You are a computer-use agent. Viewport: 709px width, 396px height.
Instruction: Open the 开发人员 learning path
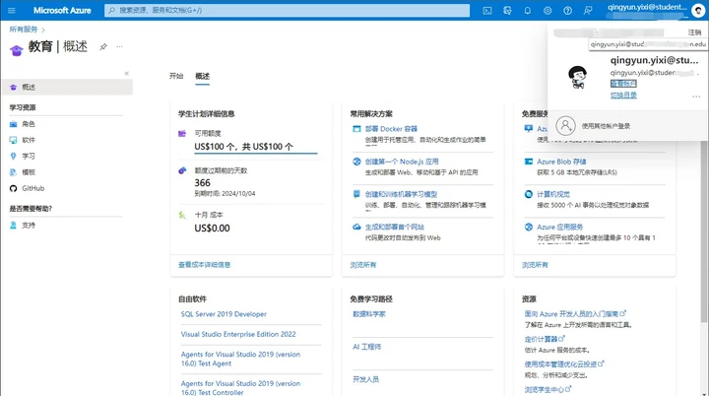pyautogui.click(x=365, y=379)
